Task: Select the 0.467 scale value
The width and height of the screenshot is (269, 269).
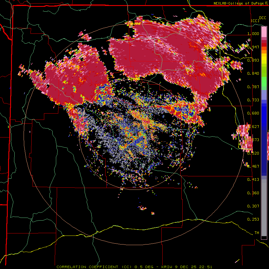Action: (x=253, y=166)
